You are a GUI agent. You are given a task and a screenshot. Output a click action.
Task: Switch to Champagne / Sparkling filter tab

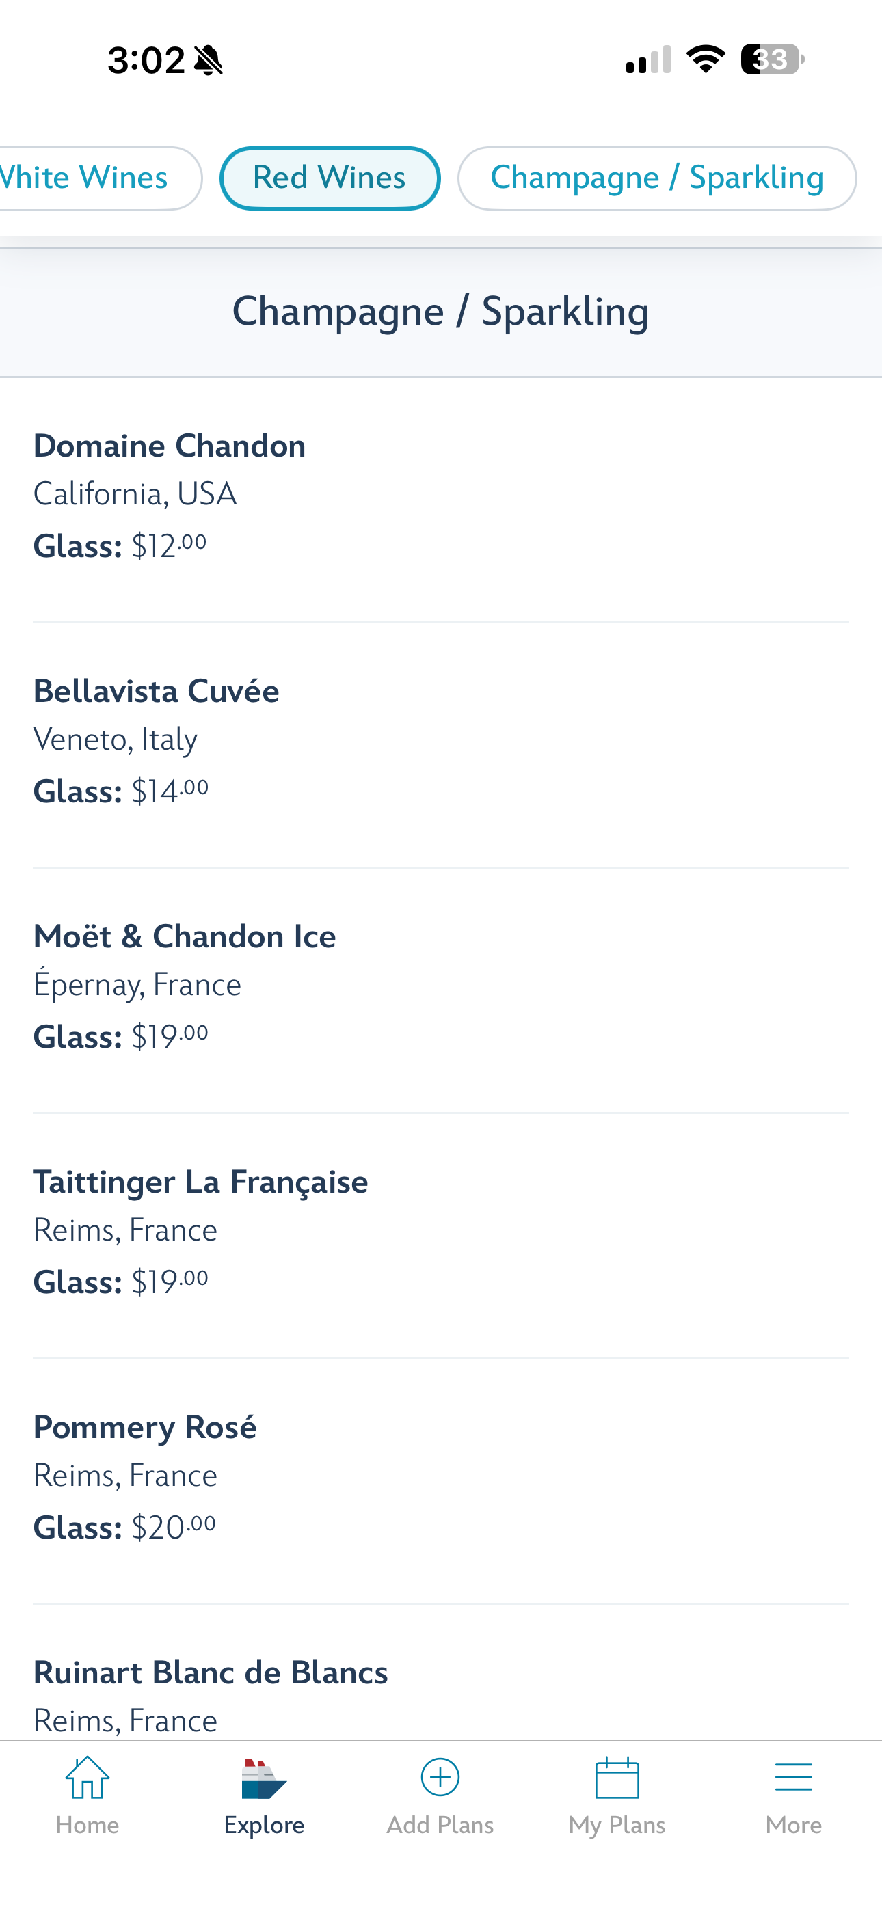point(657,178)
